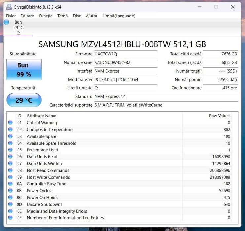This screenshot has height=231, width=245.
Task: Click the status dot for Media and Data Integrity Errors
Action: [10, 211]
